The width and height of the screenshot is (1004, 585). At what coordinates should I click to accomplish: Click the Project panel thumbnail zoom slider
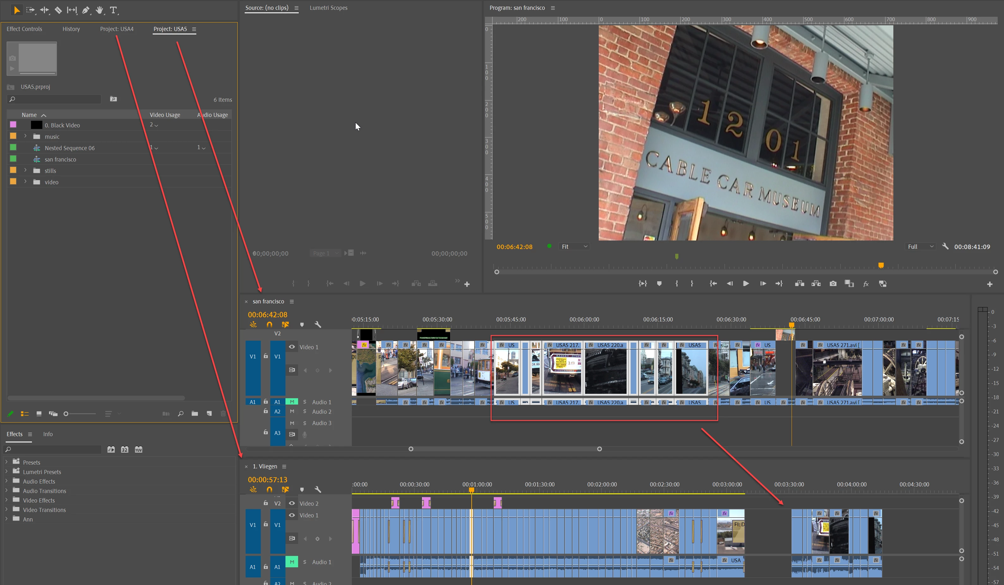click(x=80, y=414)
